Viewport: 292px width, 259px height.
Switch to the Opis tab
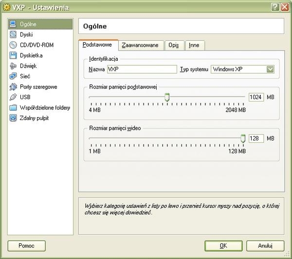tap(174, 45)
